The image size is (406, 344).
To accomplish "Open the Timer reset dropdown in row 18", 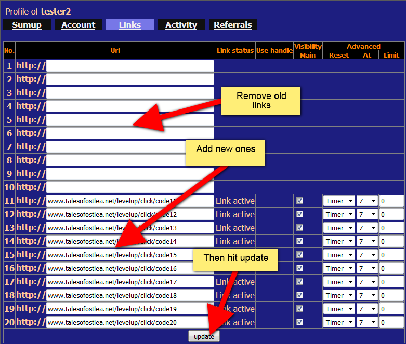I will (338, 295).
